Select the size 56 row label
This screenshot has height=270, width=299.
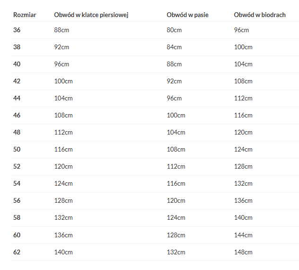(17, 200)
